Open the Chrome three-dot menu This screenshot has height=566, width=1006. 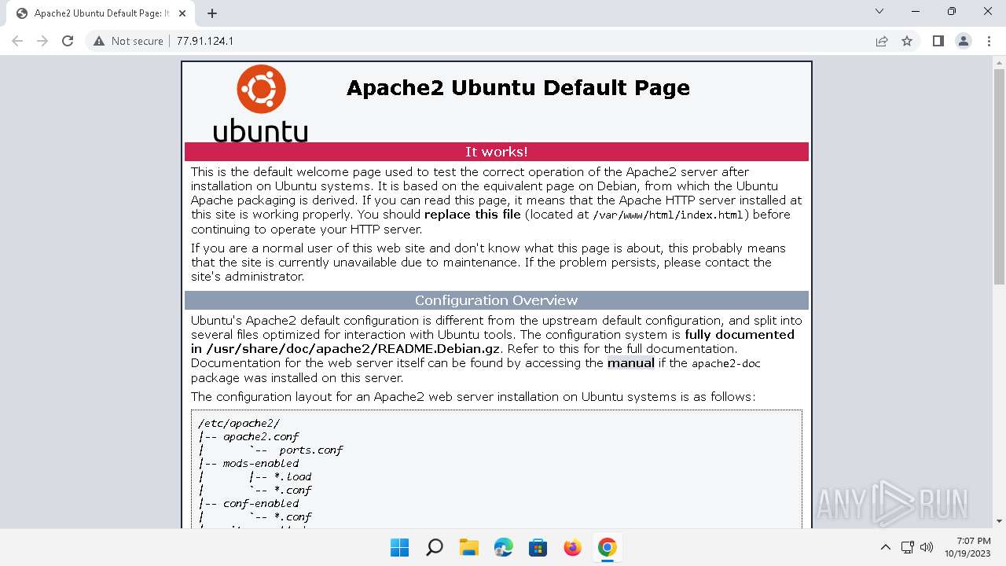click(x=988, y=41)
